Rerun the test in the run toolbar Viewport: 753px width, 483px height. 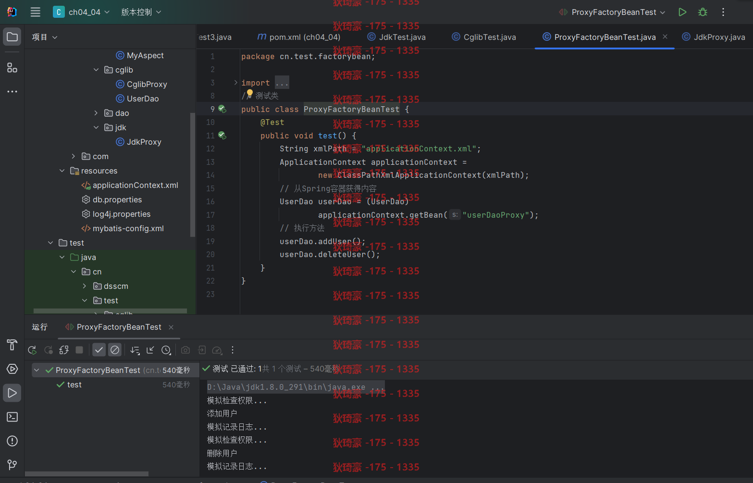pyautogui.click(x=32, y=350)
